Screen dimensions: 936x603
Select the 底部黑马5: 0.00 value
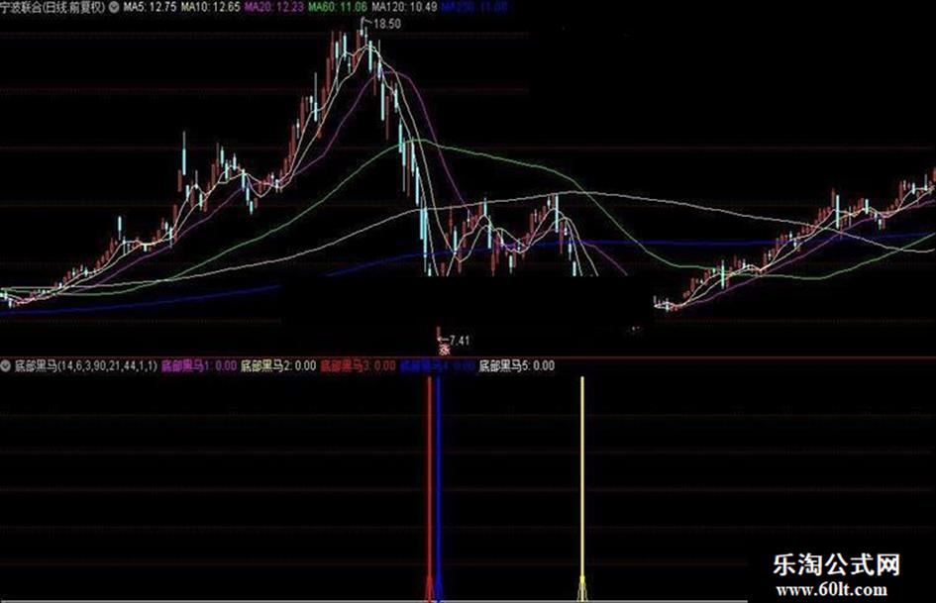(x=517, y=365)
